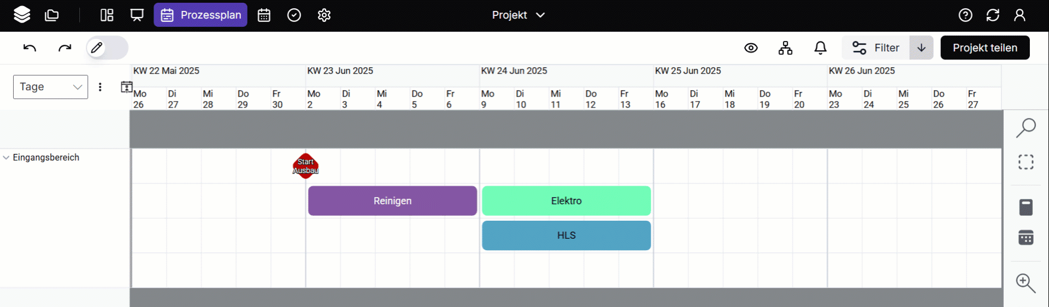Click the zoom in magnifier icon
Image resolution: width=1049 pixels, height=307 pixels.
1026,283
